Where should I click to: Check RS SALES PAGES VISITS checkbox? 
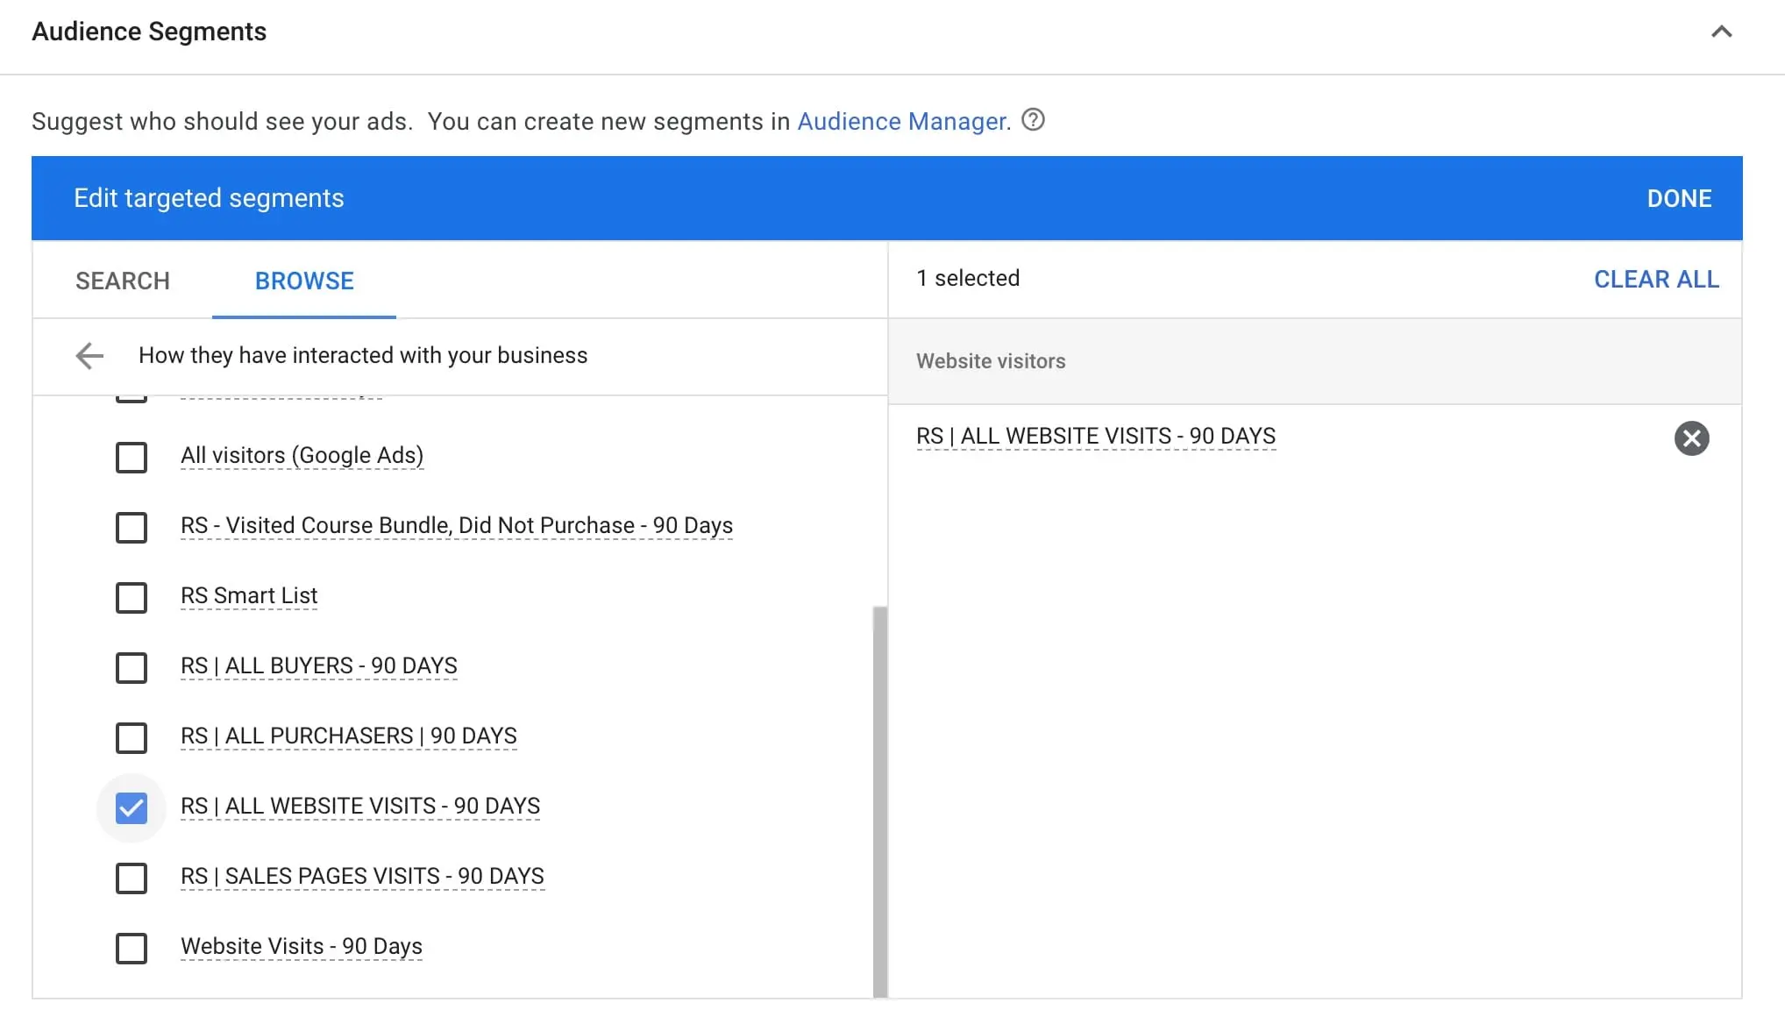pos(132,878)
